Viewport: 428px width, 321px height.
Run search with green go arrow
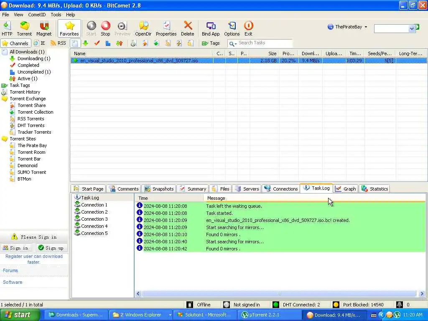[418, 27]
